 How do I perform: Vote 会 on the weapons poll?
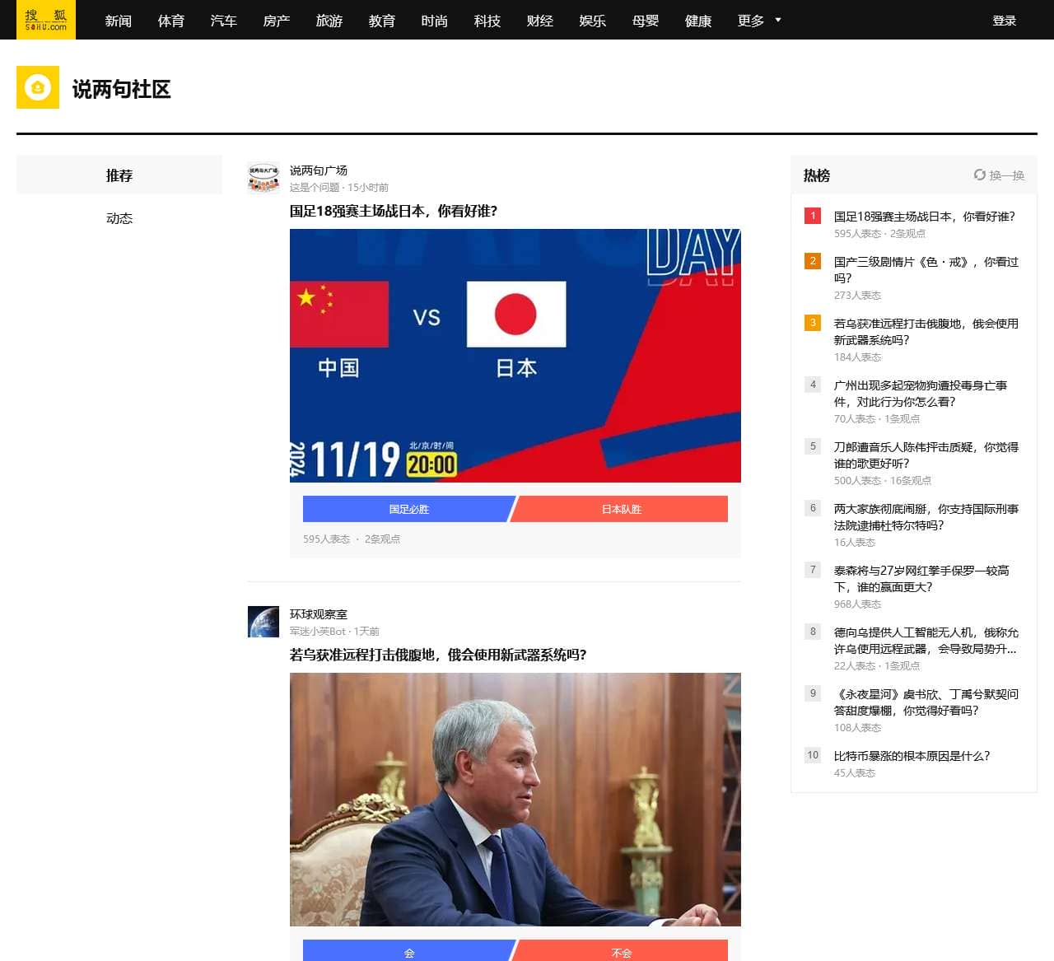(x=408, y=952)
